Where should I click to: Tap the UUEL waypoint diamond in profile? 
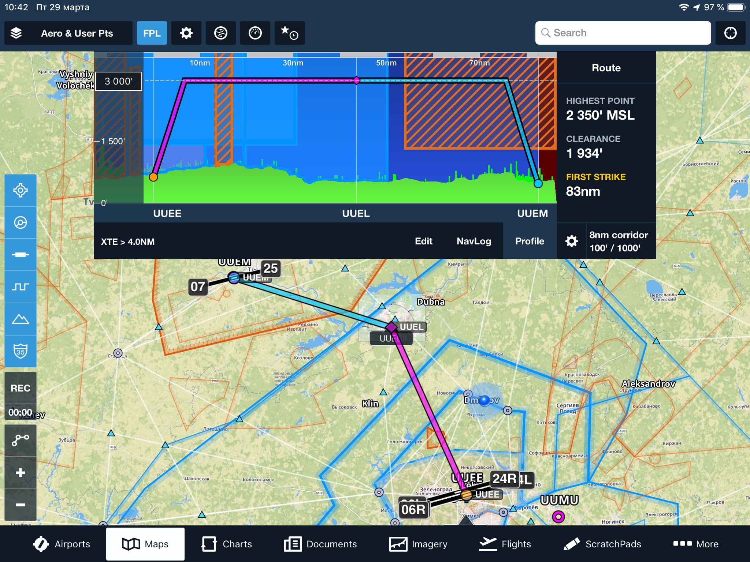tap(356, 80)
